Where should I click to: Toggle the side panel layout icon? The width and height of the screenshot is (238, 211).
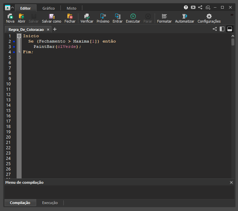pos(222,29)
